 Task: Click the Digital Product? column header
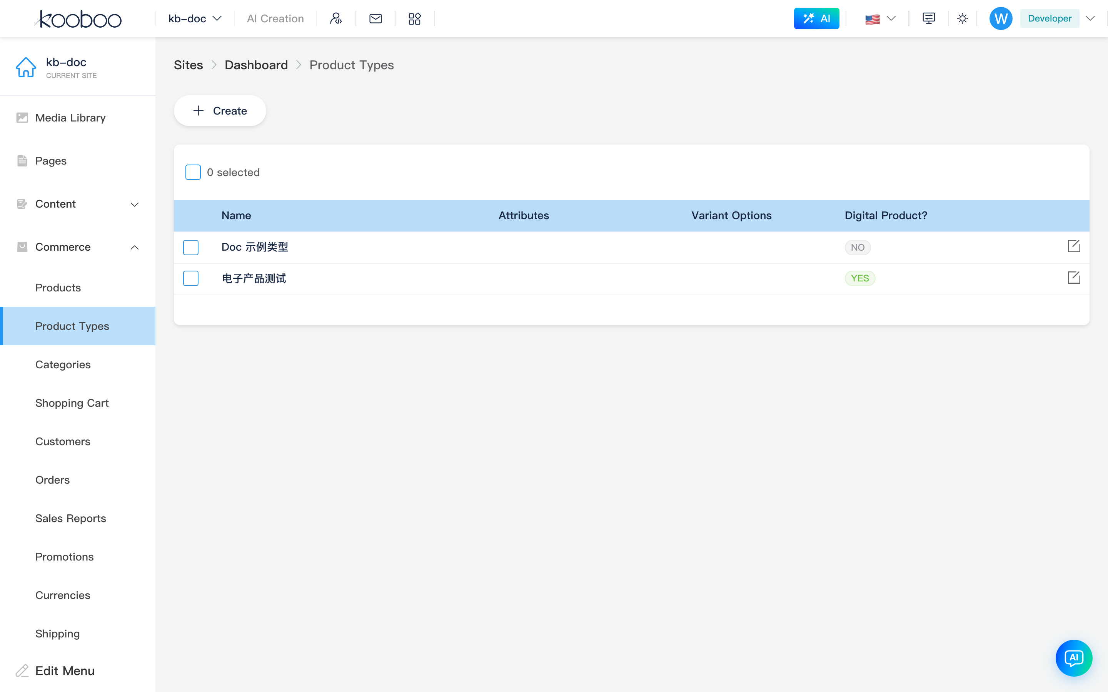coord(886,216)
